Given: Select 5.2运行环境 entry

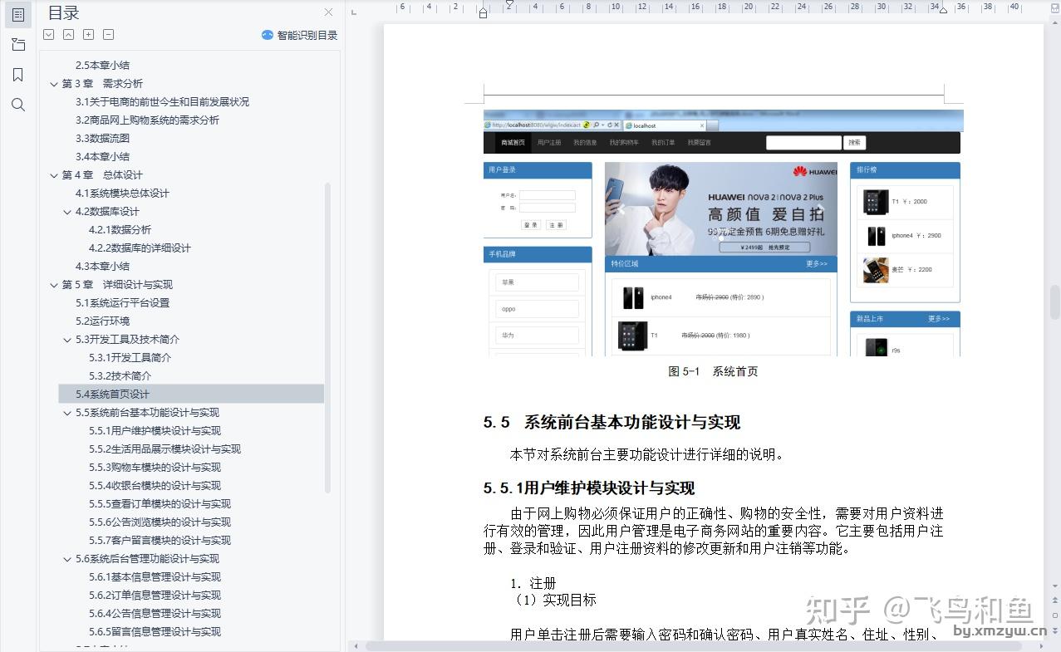Looking at the screenshot, I should [102, 321].
